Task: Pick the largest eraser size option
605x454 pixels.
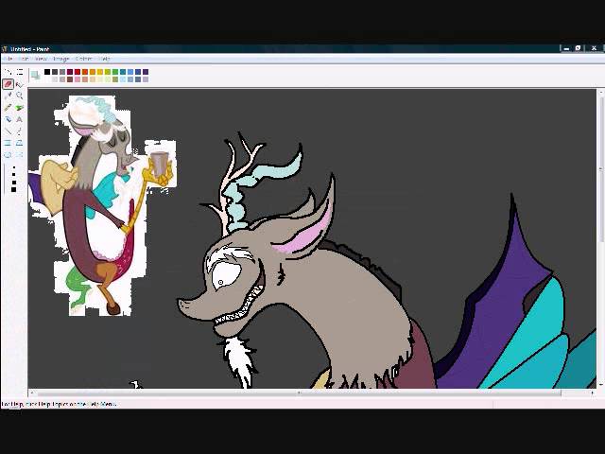Action: pos(14,189)
